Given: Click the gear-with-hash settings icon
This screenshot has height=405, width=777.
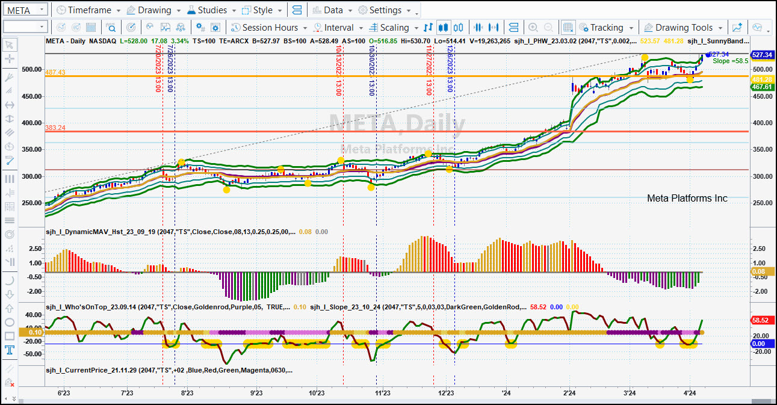Looking at the screenshot, I should coord(200,28).
